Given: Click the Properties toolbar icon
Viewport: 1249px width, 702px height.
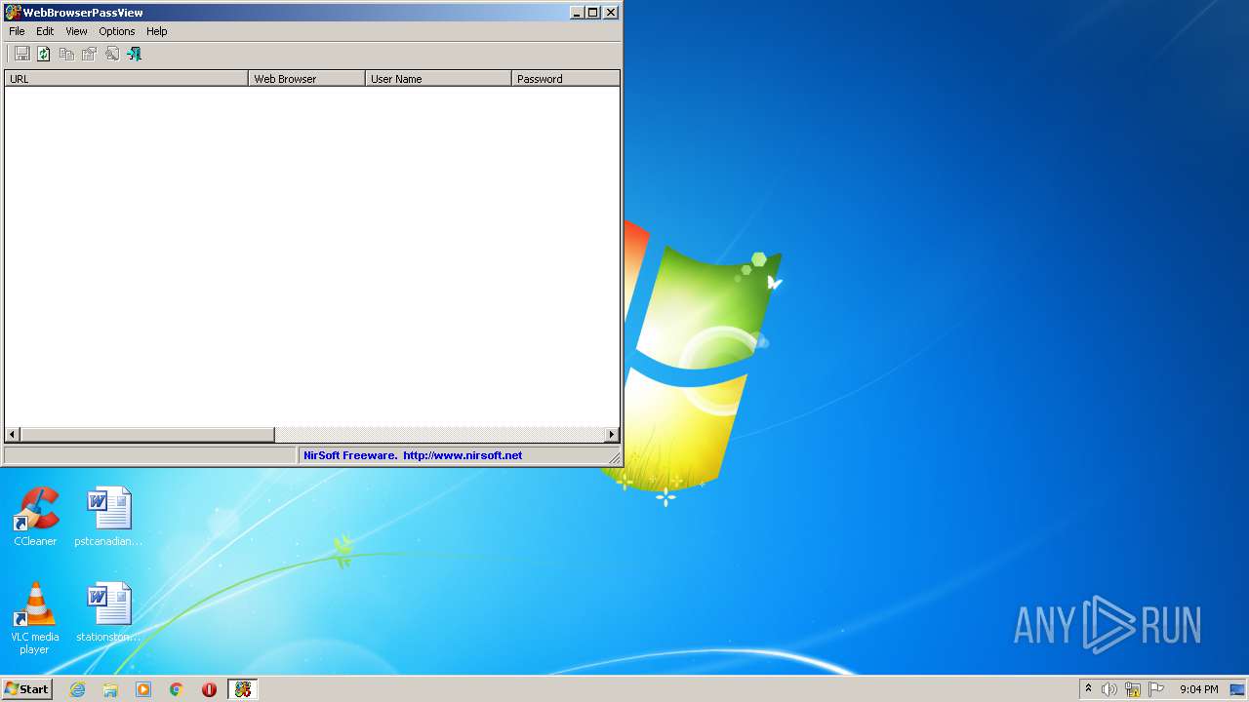Looking at the screenshot, I should click(89, 54).
